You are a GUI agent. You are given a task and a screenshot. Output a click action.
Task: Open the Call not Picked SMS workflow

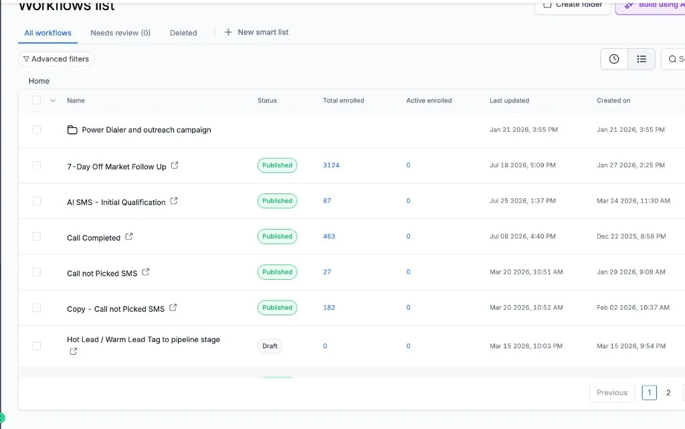[102, 274]
